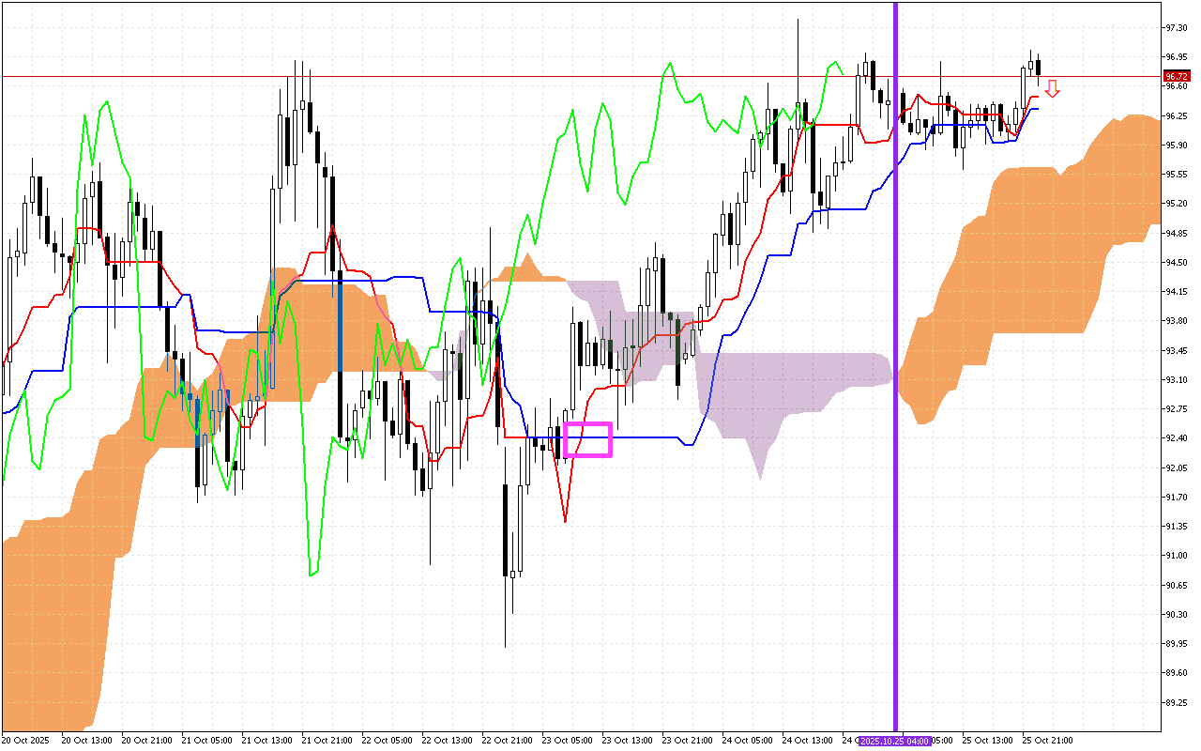Click the 94.85 price axis label

tap(1175, 233)
